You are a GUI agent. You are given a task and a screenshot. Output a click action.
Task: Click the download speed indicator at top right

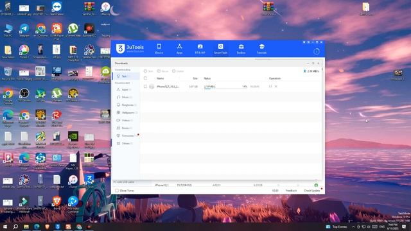(311, 71)
